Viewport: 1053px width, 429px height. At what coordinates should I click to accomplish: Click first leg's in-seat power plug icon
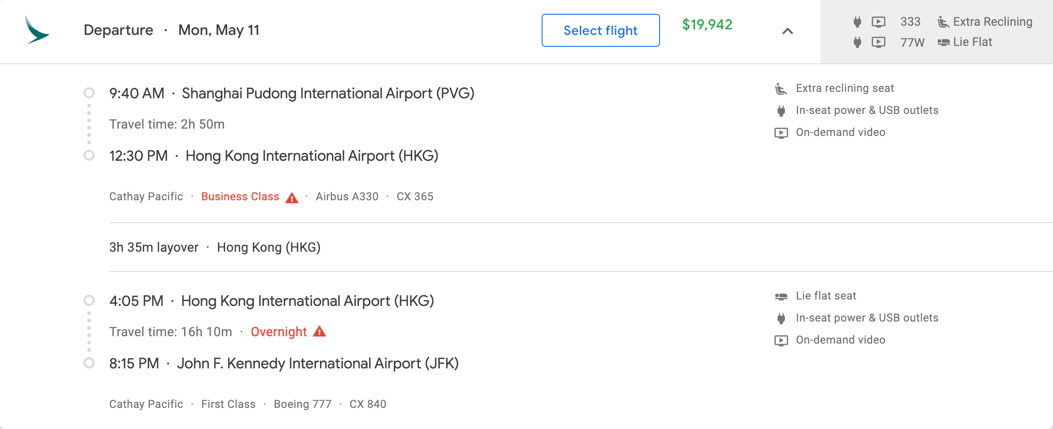(781, 111)
